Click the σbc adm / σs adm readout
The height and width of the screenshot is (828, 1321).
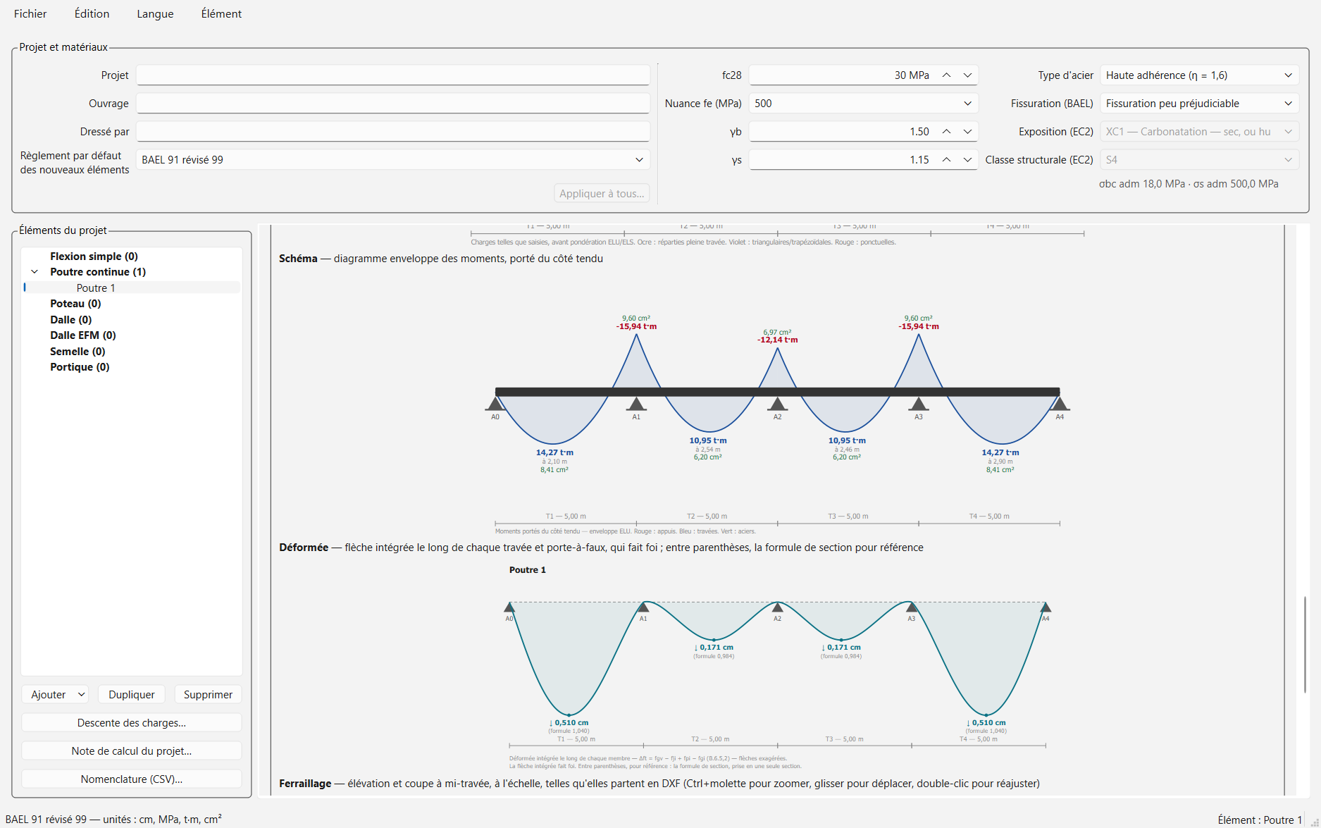pyautogui.click(x=1189, y=184)
